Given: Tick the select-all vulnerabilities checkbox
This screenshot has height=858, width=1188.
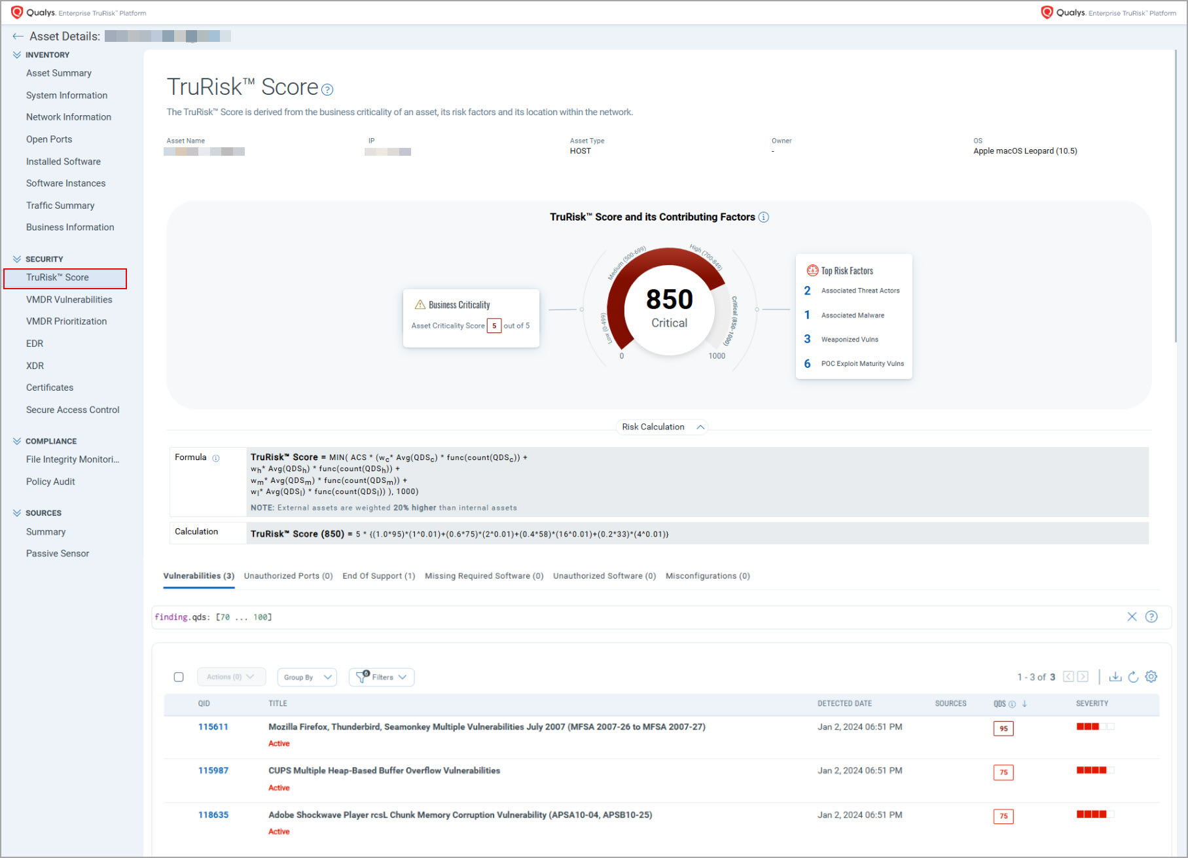Looking at the screenshot, I should [x=179, y=677].
